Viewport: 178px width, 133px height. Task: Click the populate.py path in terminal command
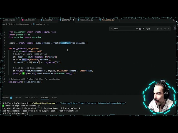[x=91, y=103]
